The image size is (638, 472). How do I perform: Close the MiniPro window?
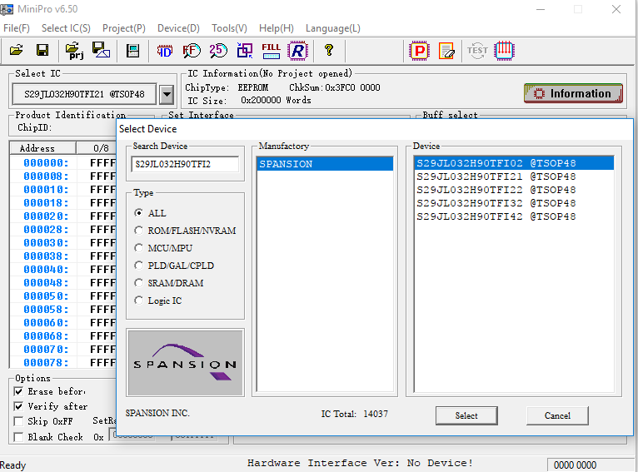616,9
